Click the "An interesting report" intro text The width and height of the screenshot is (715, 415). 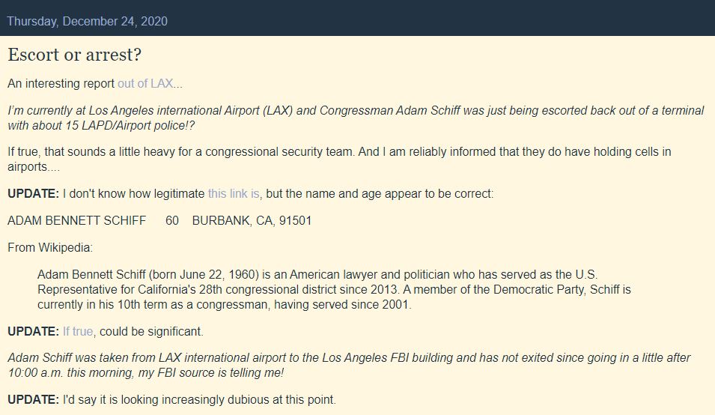[x=61, y=83]
